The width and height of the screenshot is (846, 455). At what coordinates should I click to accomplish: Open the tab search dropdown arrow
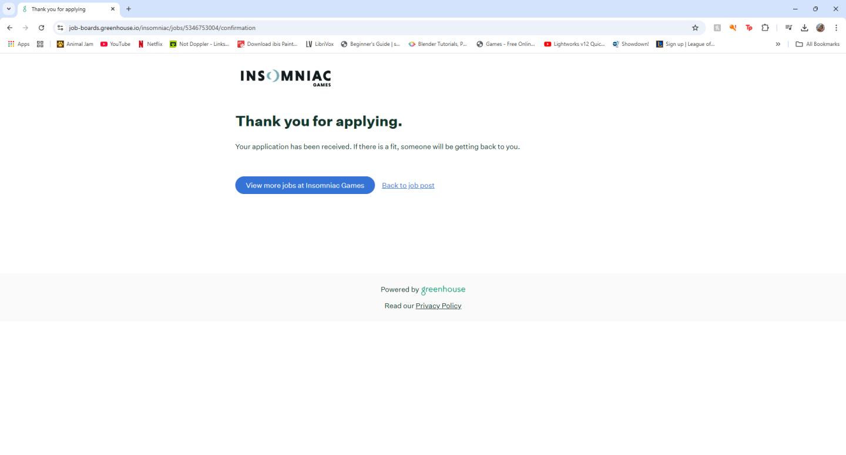(9, 9)
